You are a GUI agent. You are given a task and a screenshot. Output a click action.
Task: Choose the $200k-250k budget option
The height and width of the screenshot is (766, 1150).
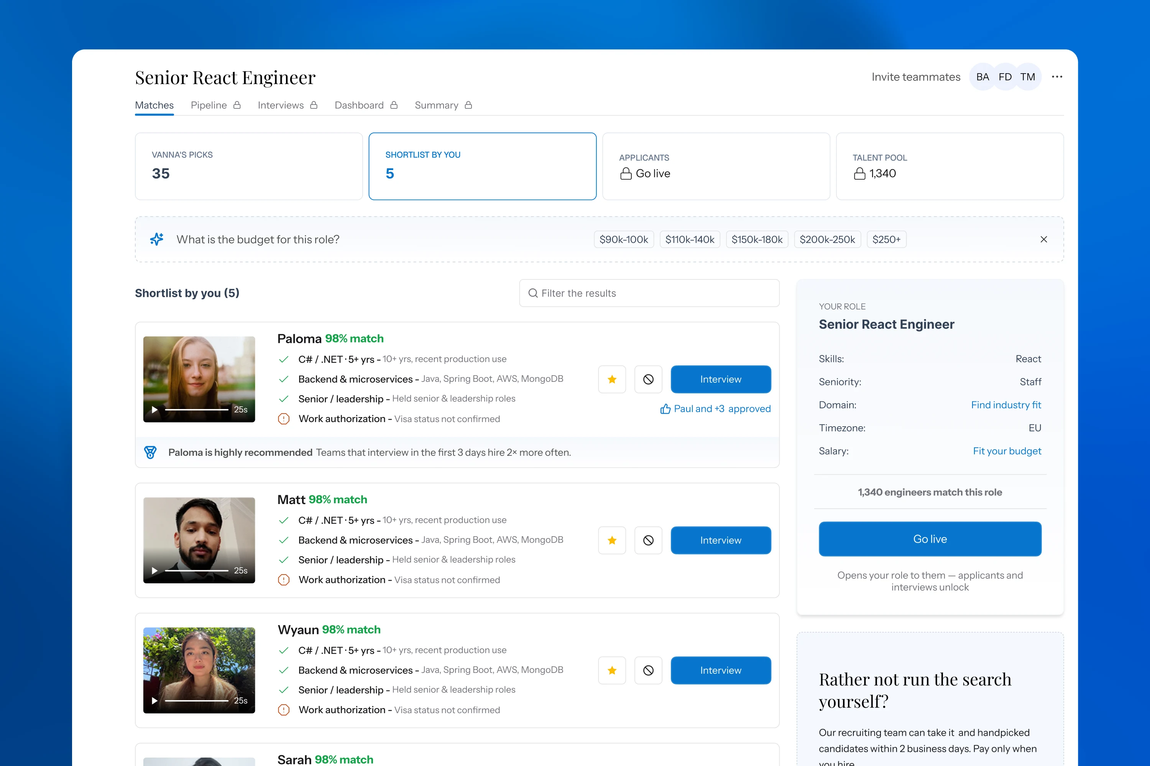pos(827,239)
